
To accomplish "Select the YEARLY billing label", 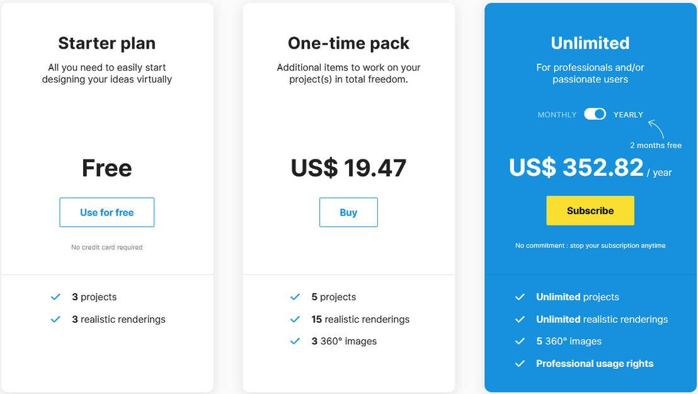I will 628,115.
